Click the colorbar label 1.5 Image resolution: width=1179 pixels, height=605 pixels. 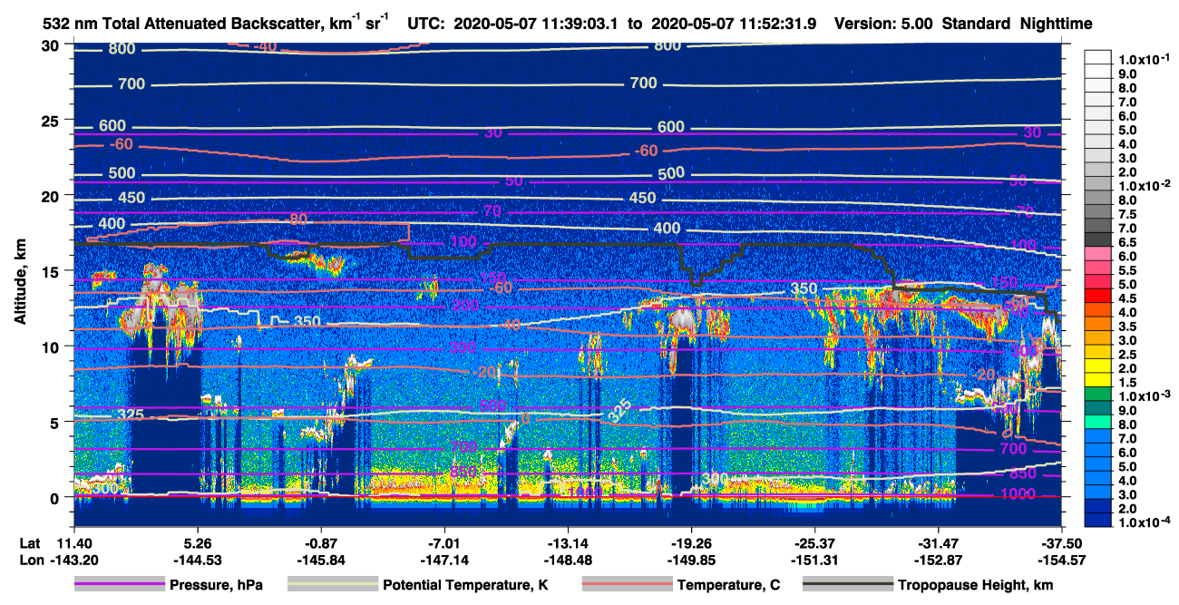click(1126, 383)
